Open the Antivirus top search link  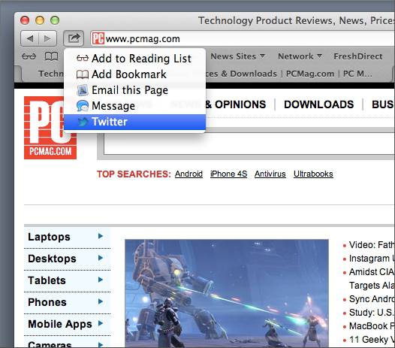(x=270, y=174)
